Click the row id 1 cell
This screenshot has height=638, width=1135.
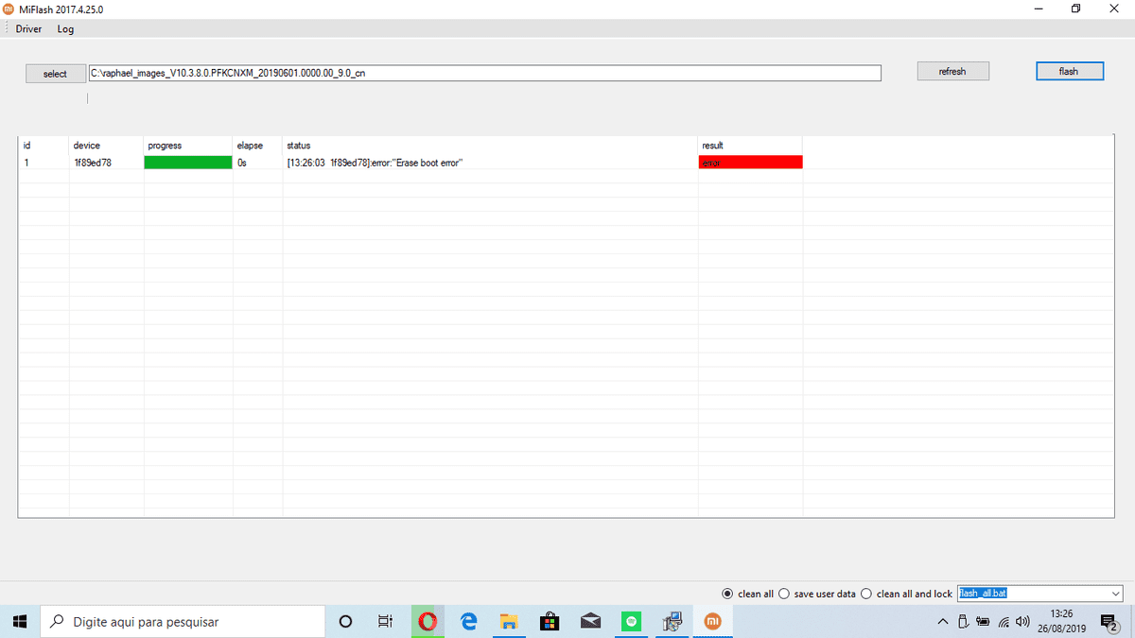point(26,163)
